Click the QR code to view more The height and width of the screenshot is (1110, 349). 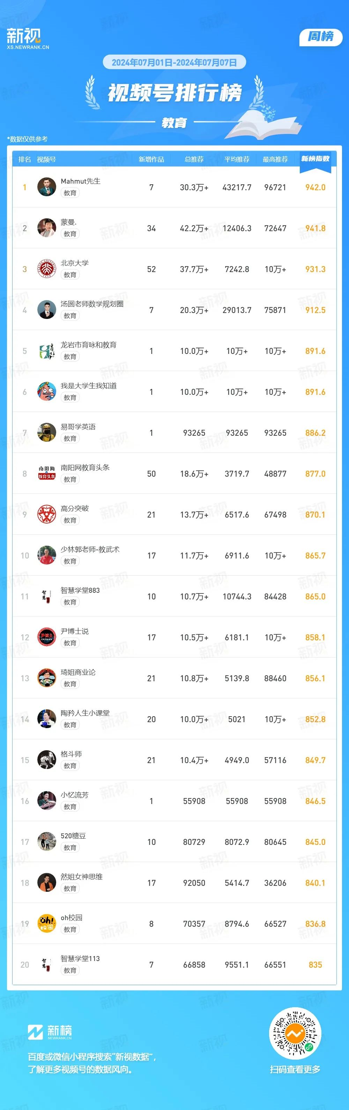pyautogui.click(x=295, y=1034)
